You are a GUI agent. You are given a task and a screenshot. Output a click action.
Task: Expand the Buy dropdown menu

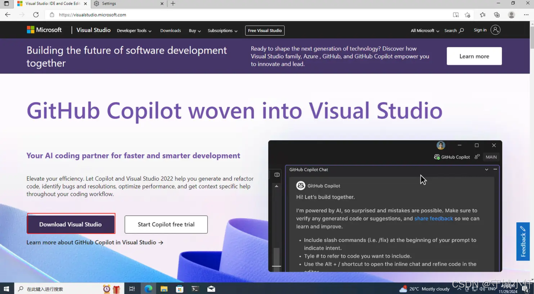click(195, 30)
